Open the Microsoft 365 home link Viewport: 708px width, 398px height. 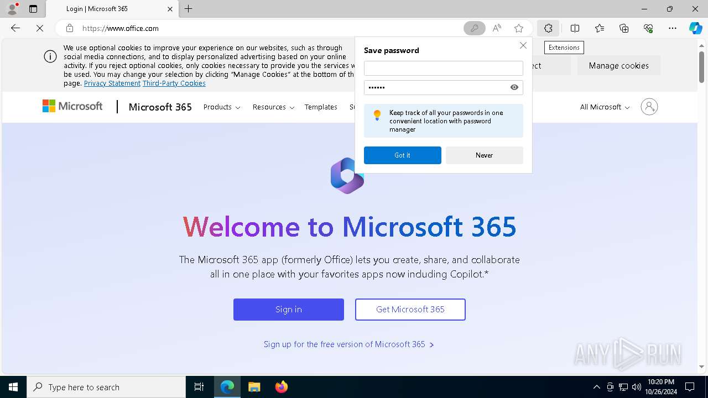[160, 107]
